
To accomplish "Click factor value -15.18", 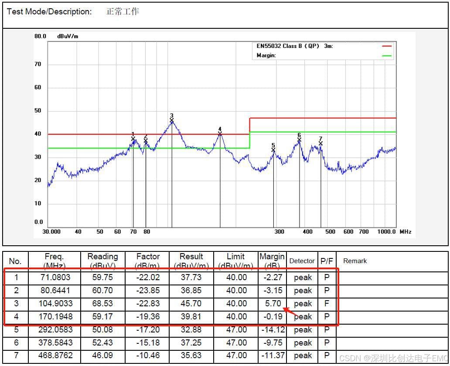I will coord(147,342).
